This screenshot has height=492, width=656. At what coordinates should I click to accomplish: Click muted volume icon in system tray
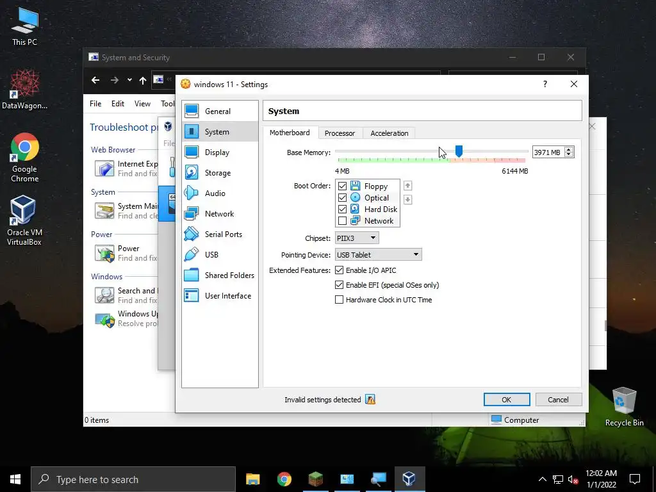tap(573, 479)
